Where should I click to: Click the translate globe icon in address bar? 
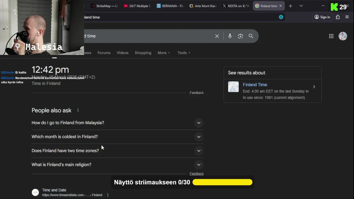tap(281, 17)
